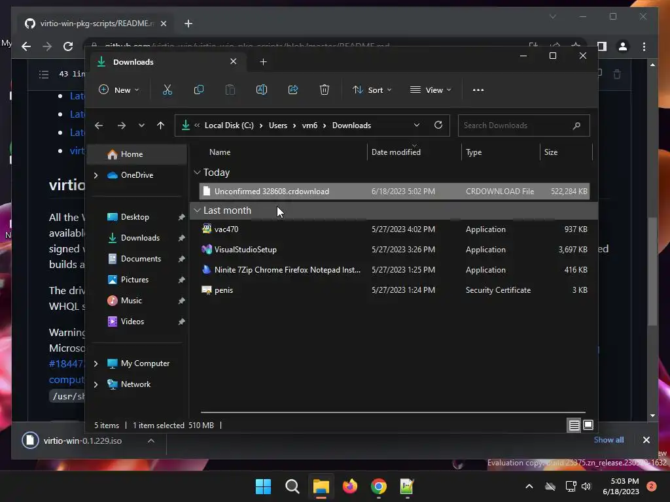Open the See more ellipsis menu
The width and height of the screenshot is (670, 502).
click(x=478, y=90)
